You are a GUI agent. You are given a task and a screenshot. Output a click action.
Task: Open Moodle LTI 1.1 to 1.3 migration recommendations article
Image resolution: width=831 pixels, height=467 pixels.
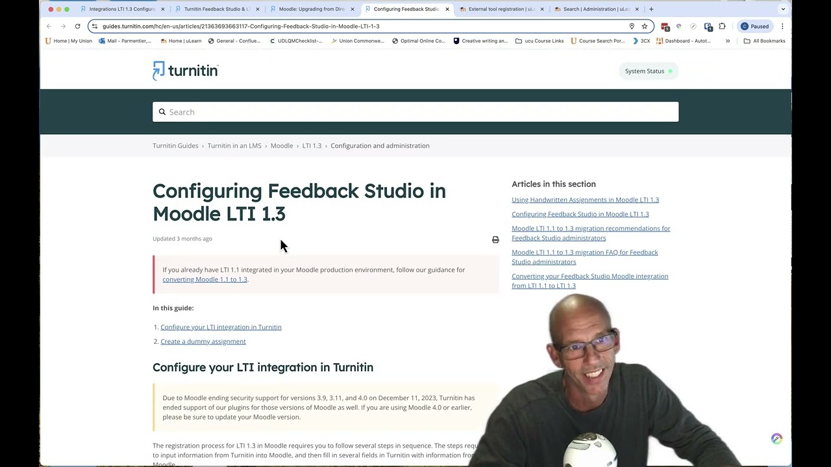tap(591, 233)
